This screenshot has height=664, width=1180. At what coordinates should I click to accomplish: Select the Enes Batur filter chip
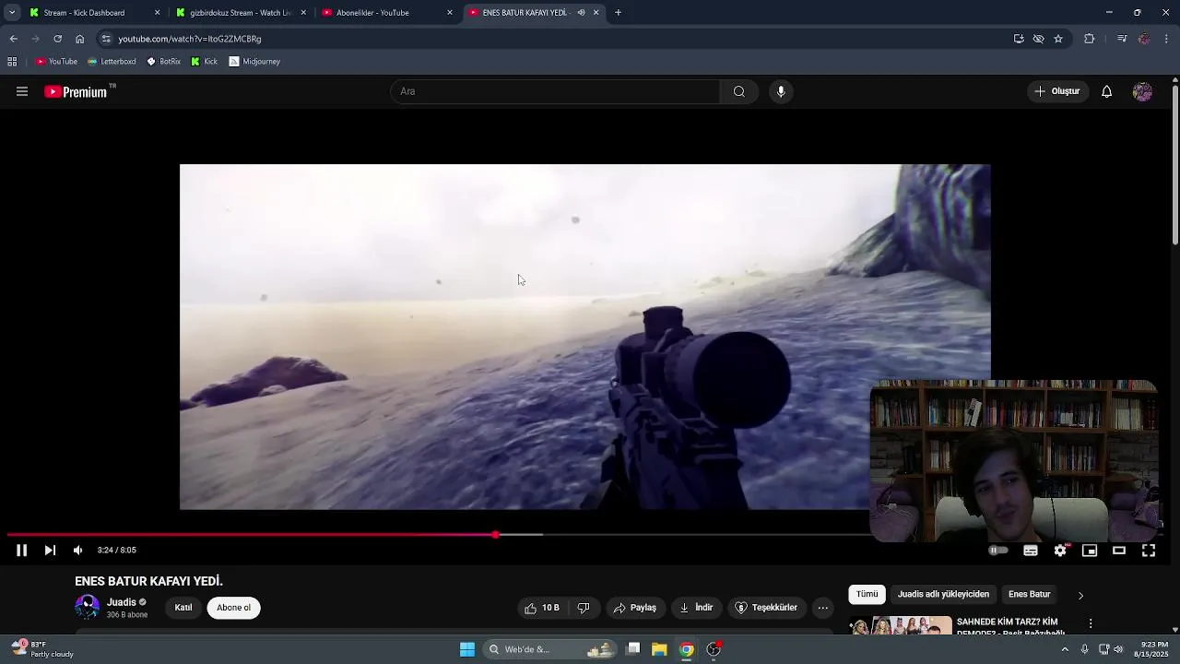click(x=1029, y=595)
